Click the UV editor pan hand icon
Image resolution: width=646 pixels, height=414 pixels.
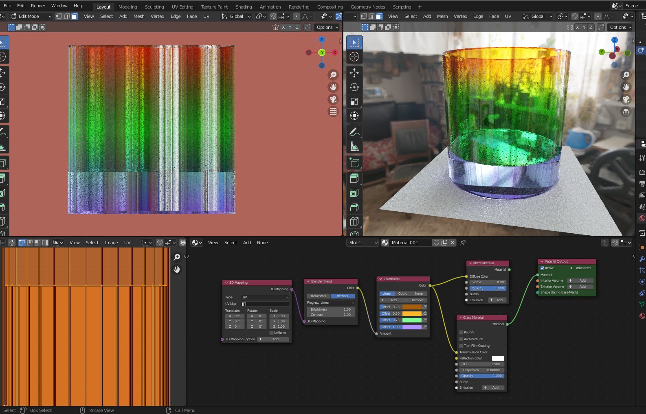pyautogui.click(x=177, y=269)
